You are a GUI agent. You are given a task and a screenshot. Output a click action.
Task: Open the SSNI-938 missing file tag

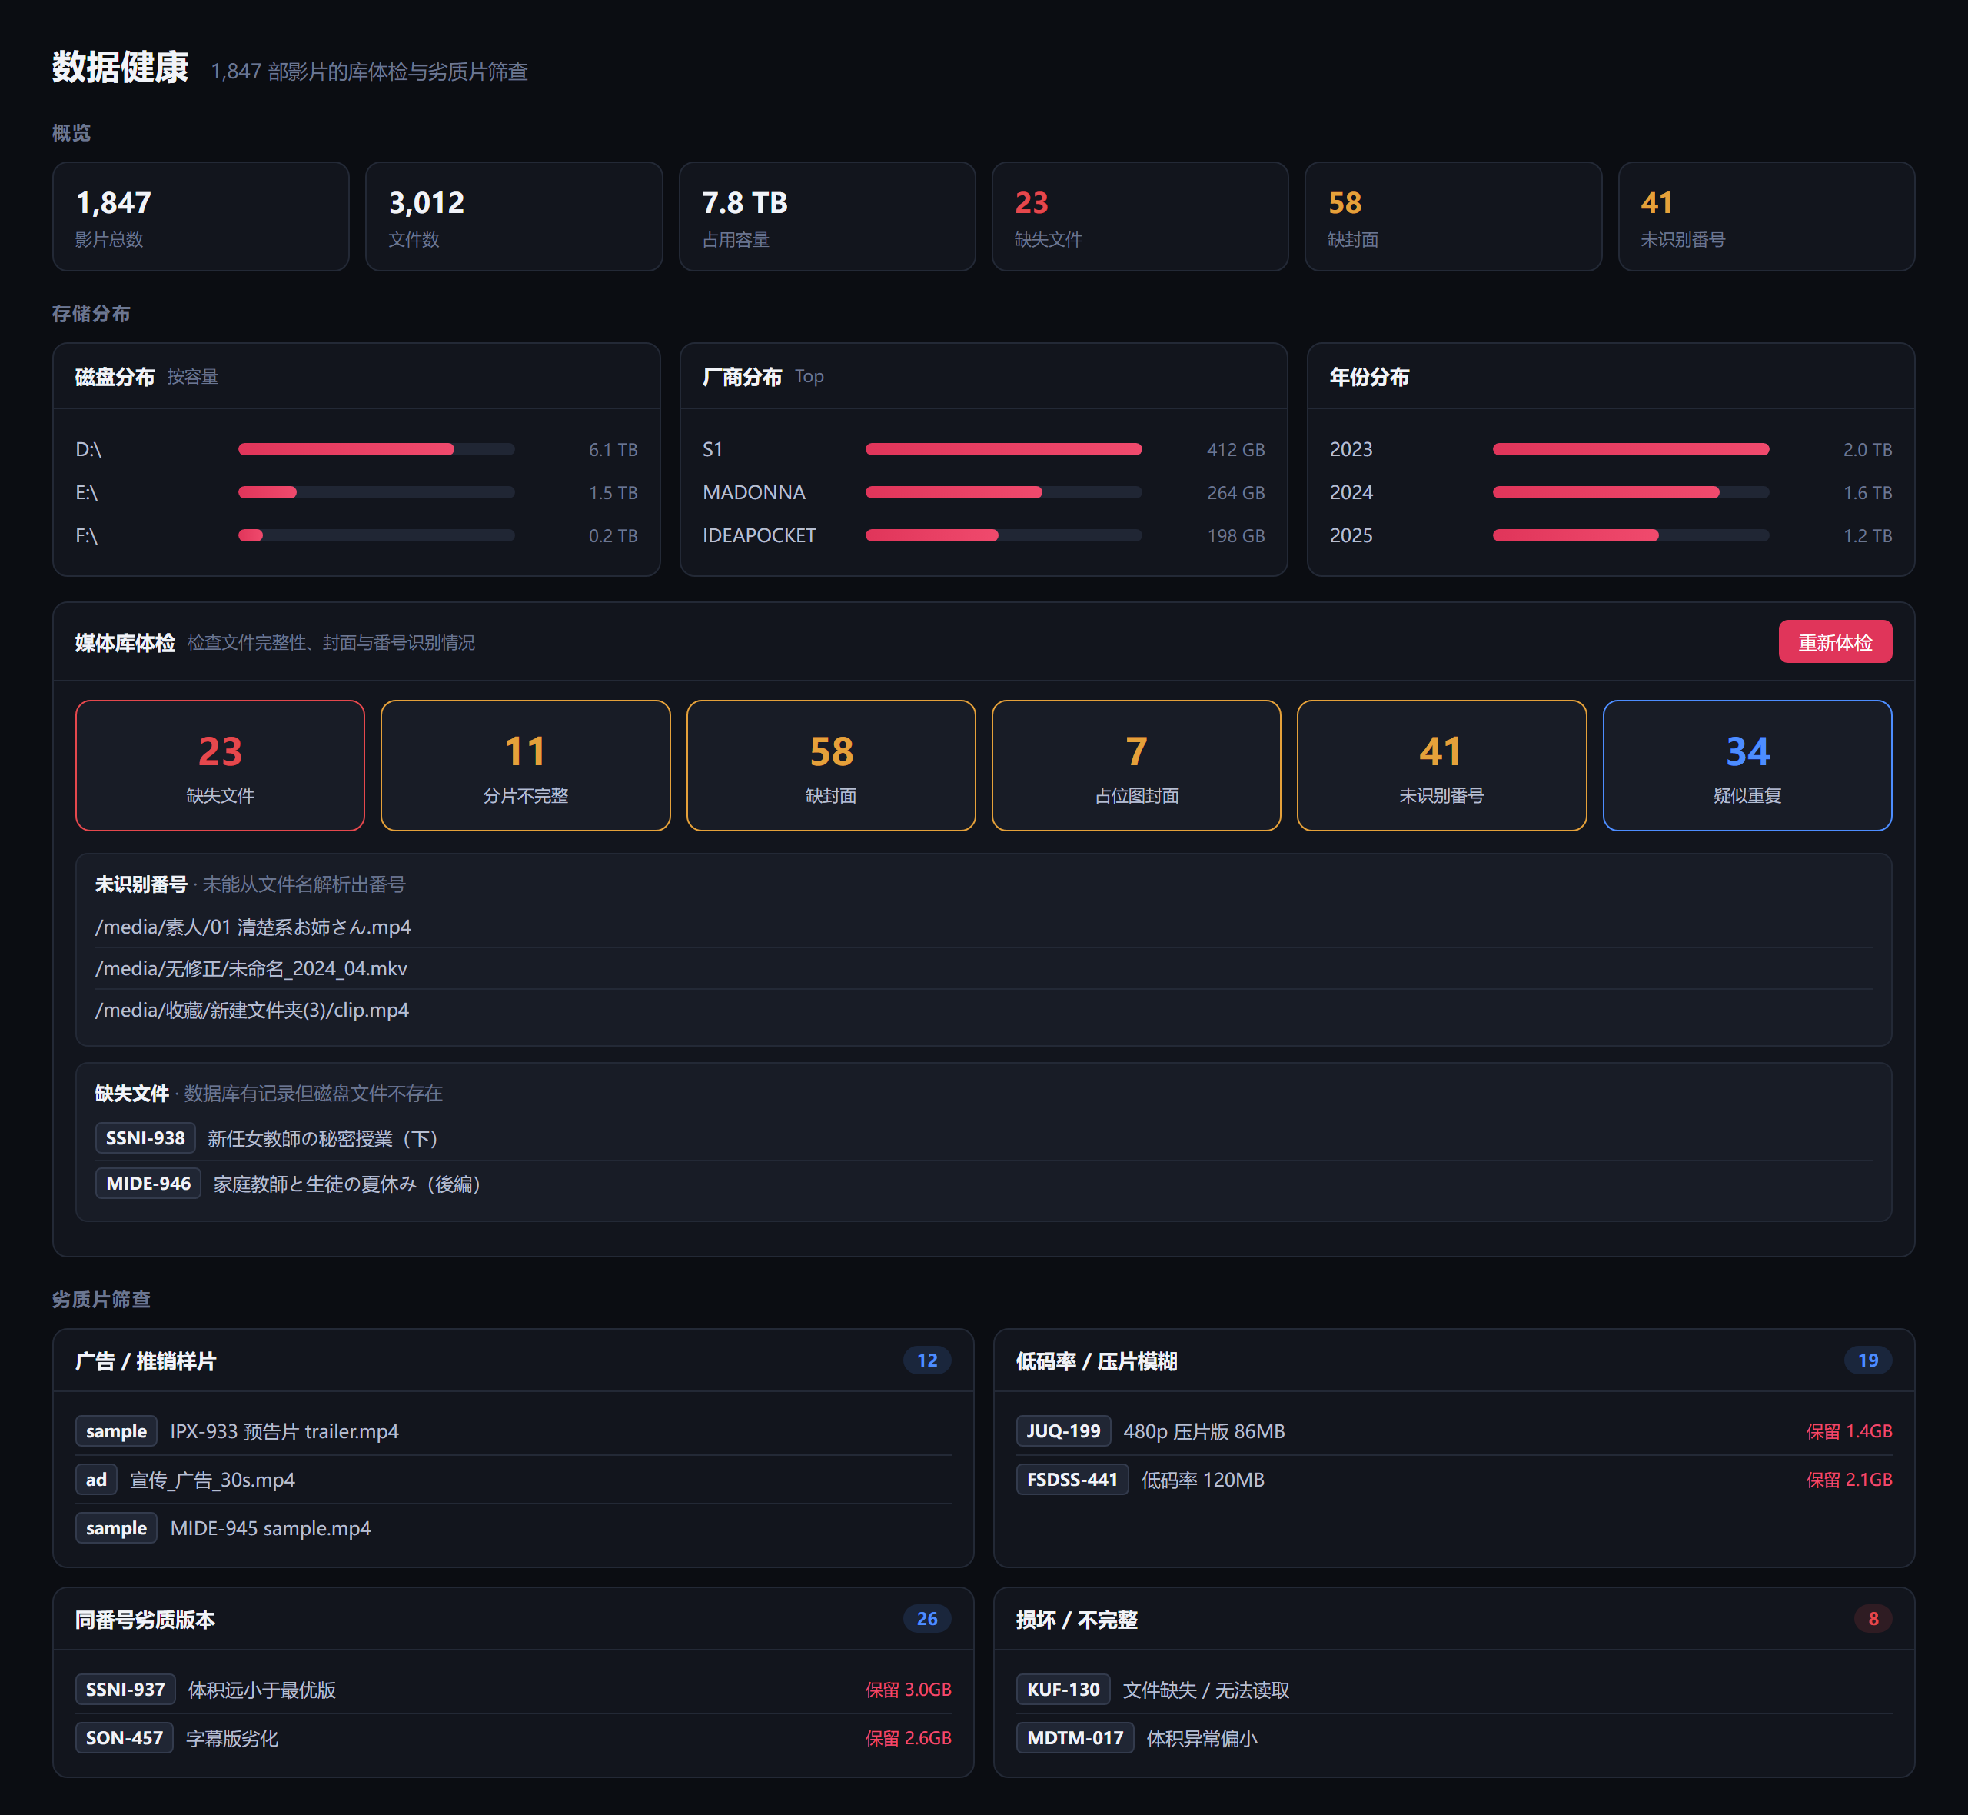pyautogui.click(x=145, y=1138)
